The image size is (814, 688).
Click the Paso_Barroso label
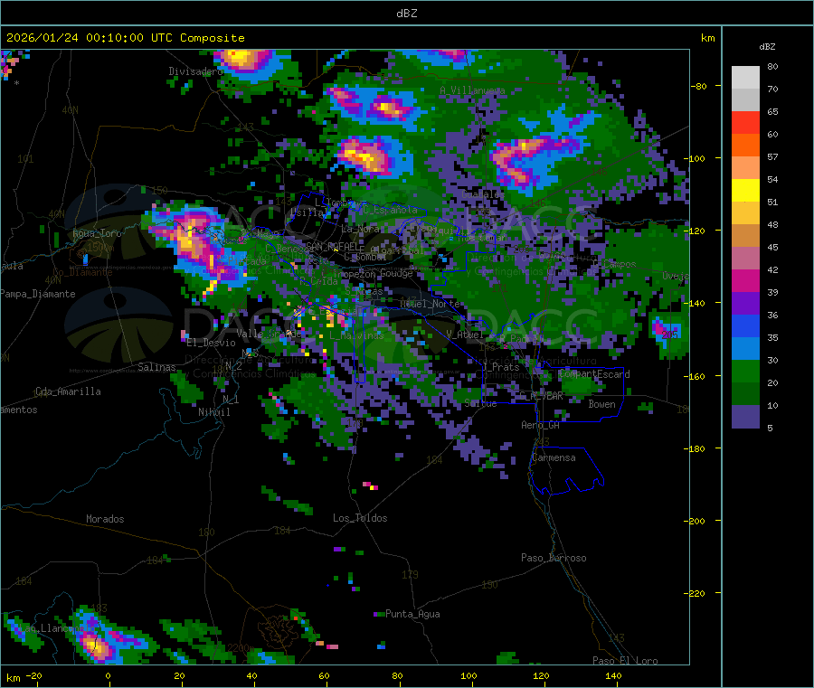tap(554, 558)
